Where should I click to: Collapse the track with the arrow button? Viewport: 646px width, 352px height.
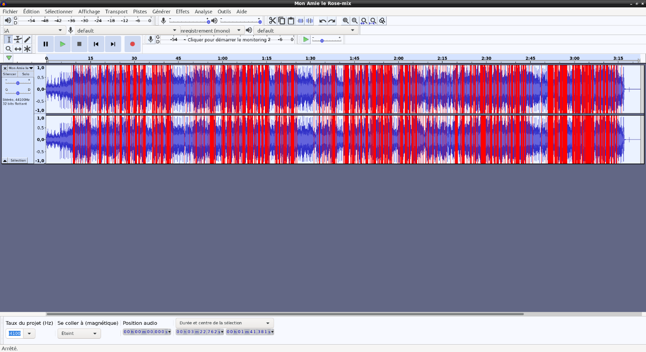click(x=5, y=160)
